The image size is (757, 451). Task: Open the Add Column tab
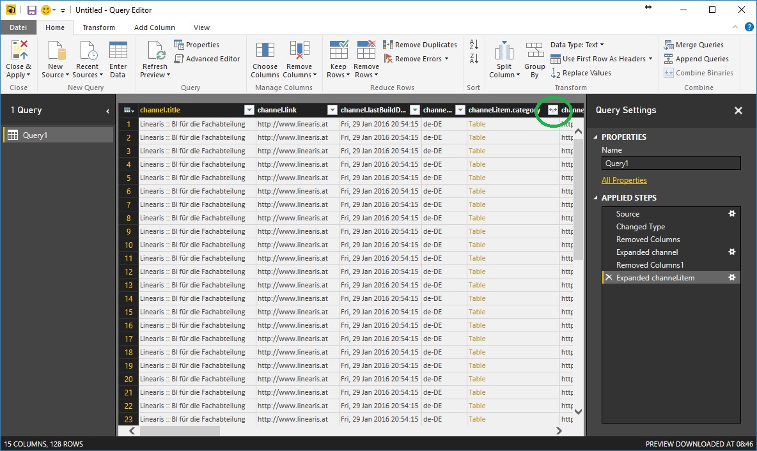coord(154,27)
